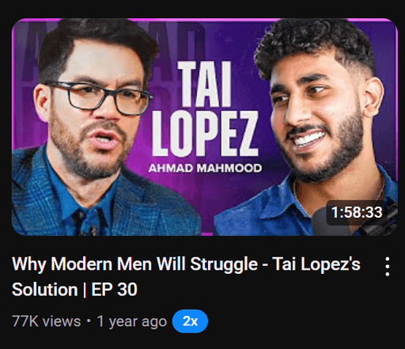Click the '1 year ago' upload date
405x349 pixels.
(x=132, y=321)
